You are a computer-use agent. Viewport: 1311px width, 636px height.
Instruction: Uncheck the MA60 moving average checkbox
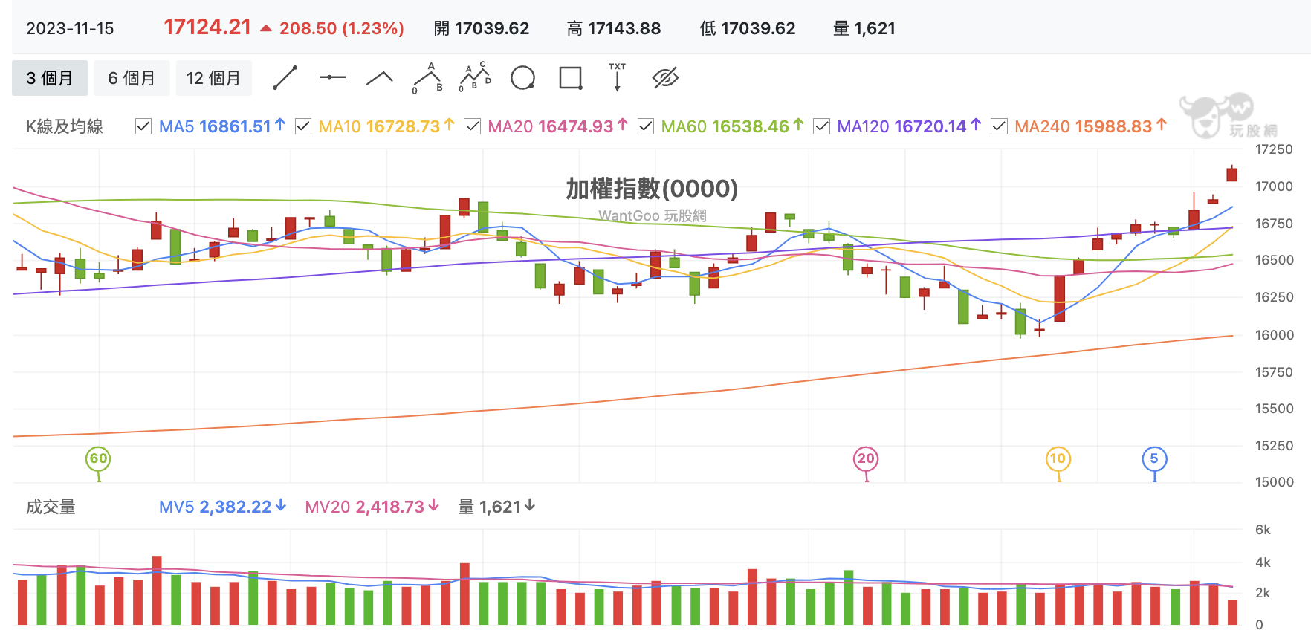click(646, 126)
